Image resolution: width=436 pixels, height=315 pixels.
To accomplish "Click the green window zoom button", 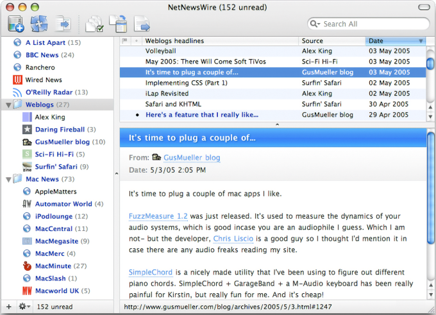I will click(x=35, y=7).
